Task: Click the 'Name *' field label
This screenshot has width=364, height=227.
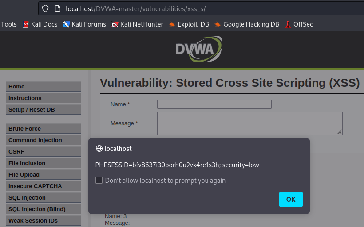Action: point(120,104)
